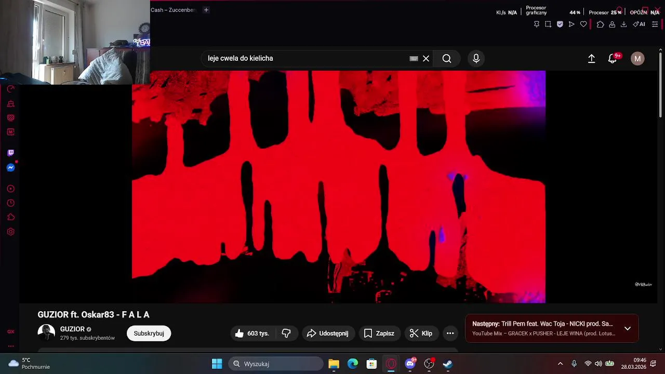665x374 pixels.
Task: Expand the Następny up-next playlist chevron
Action: click(x=628, y=328)
